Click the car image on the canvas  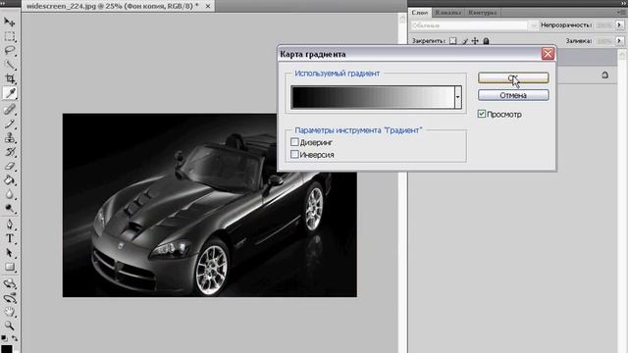(x=209, y=205)
